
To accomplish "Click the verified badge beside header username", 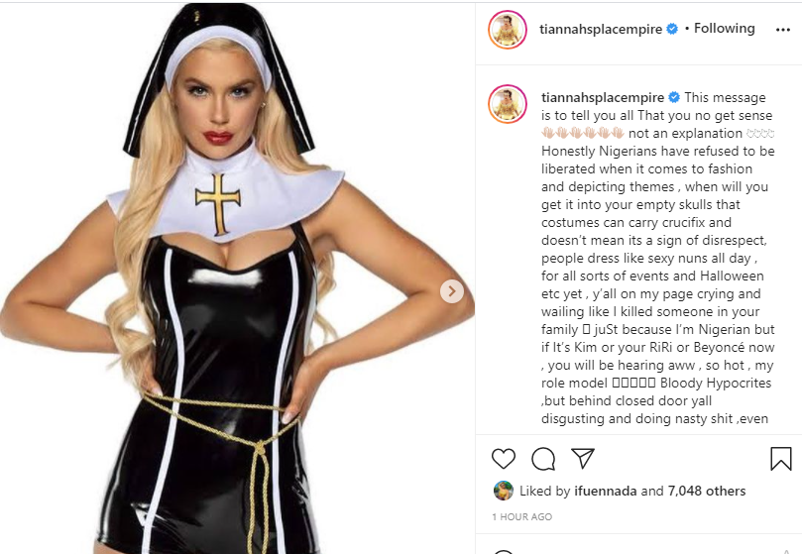I will 672,29.
